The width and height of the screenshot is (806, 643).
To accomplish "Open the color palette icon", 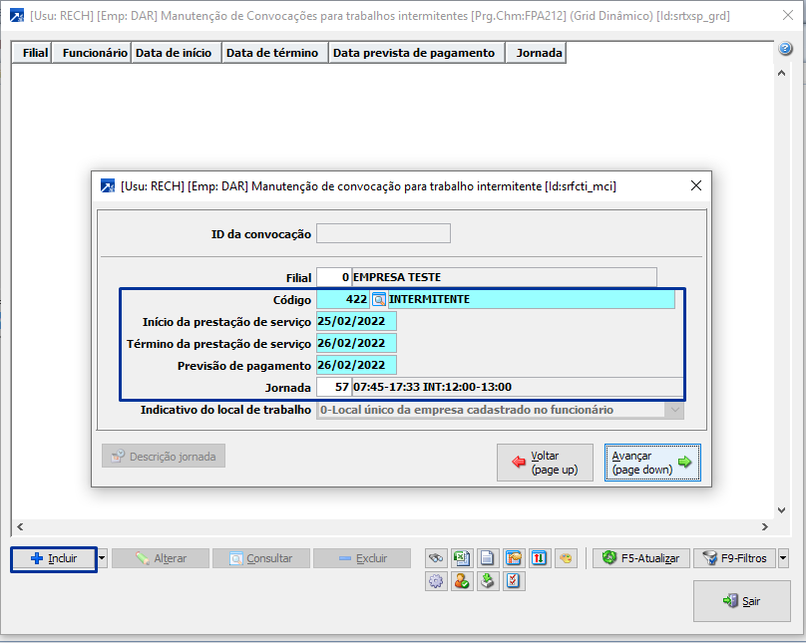I will (x=566, y=558).
